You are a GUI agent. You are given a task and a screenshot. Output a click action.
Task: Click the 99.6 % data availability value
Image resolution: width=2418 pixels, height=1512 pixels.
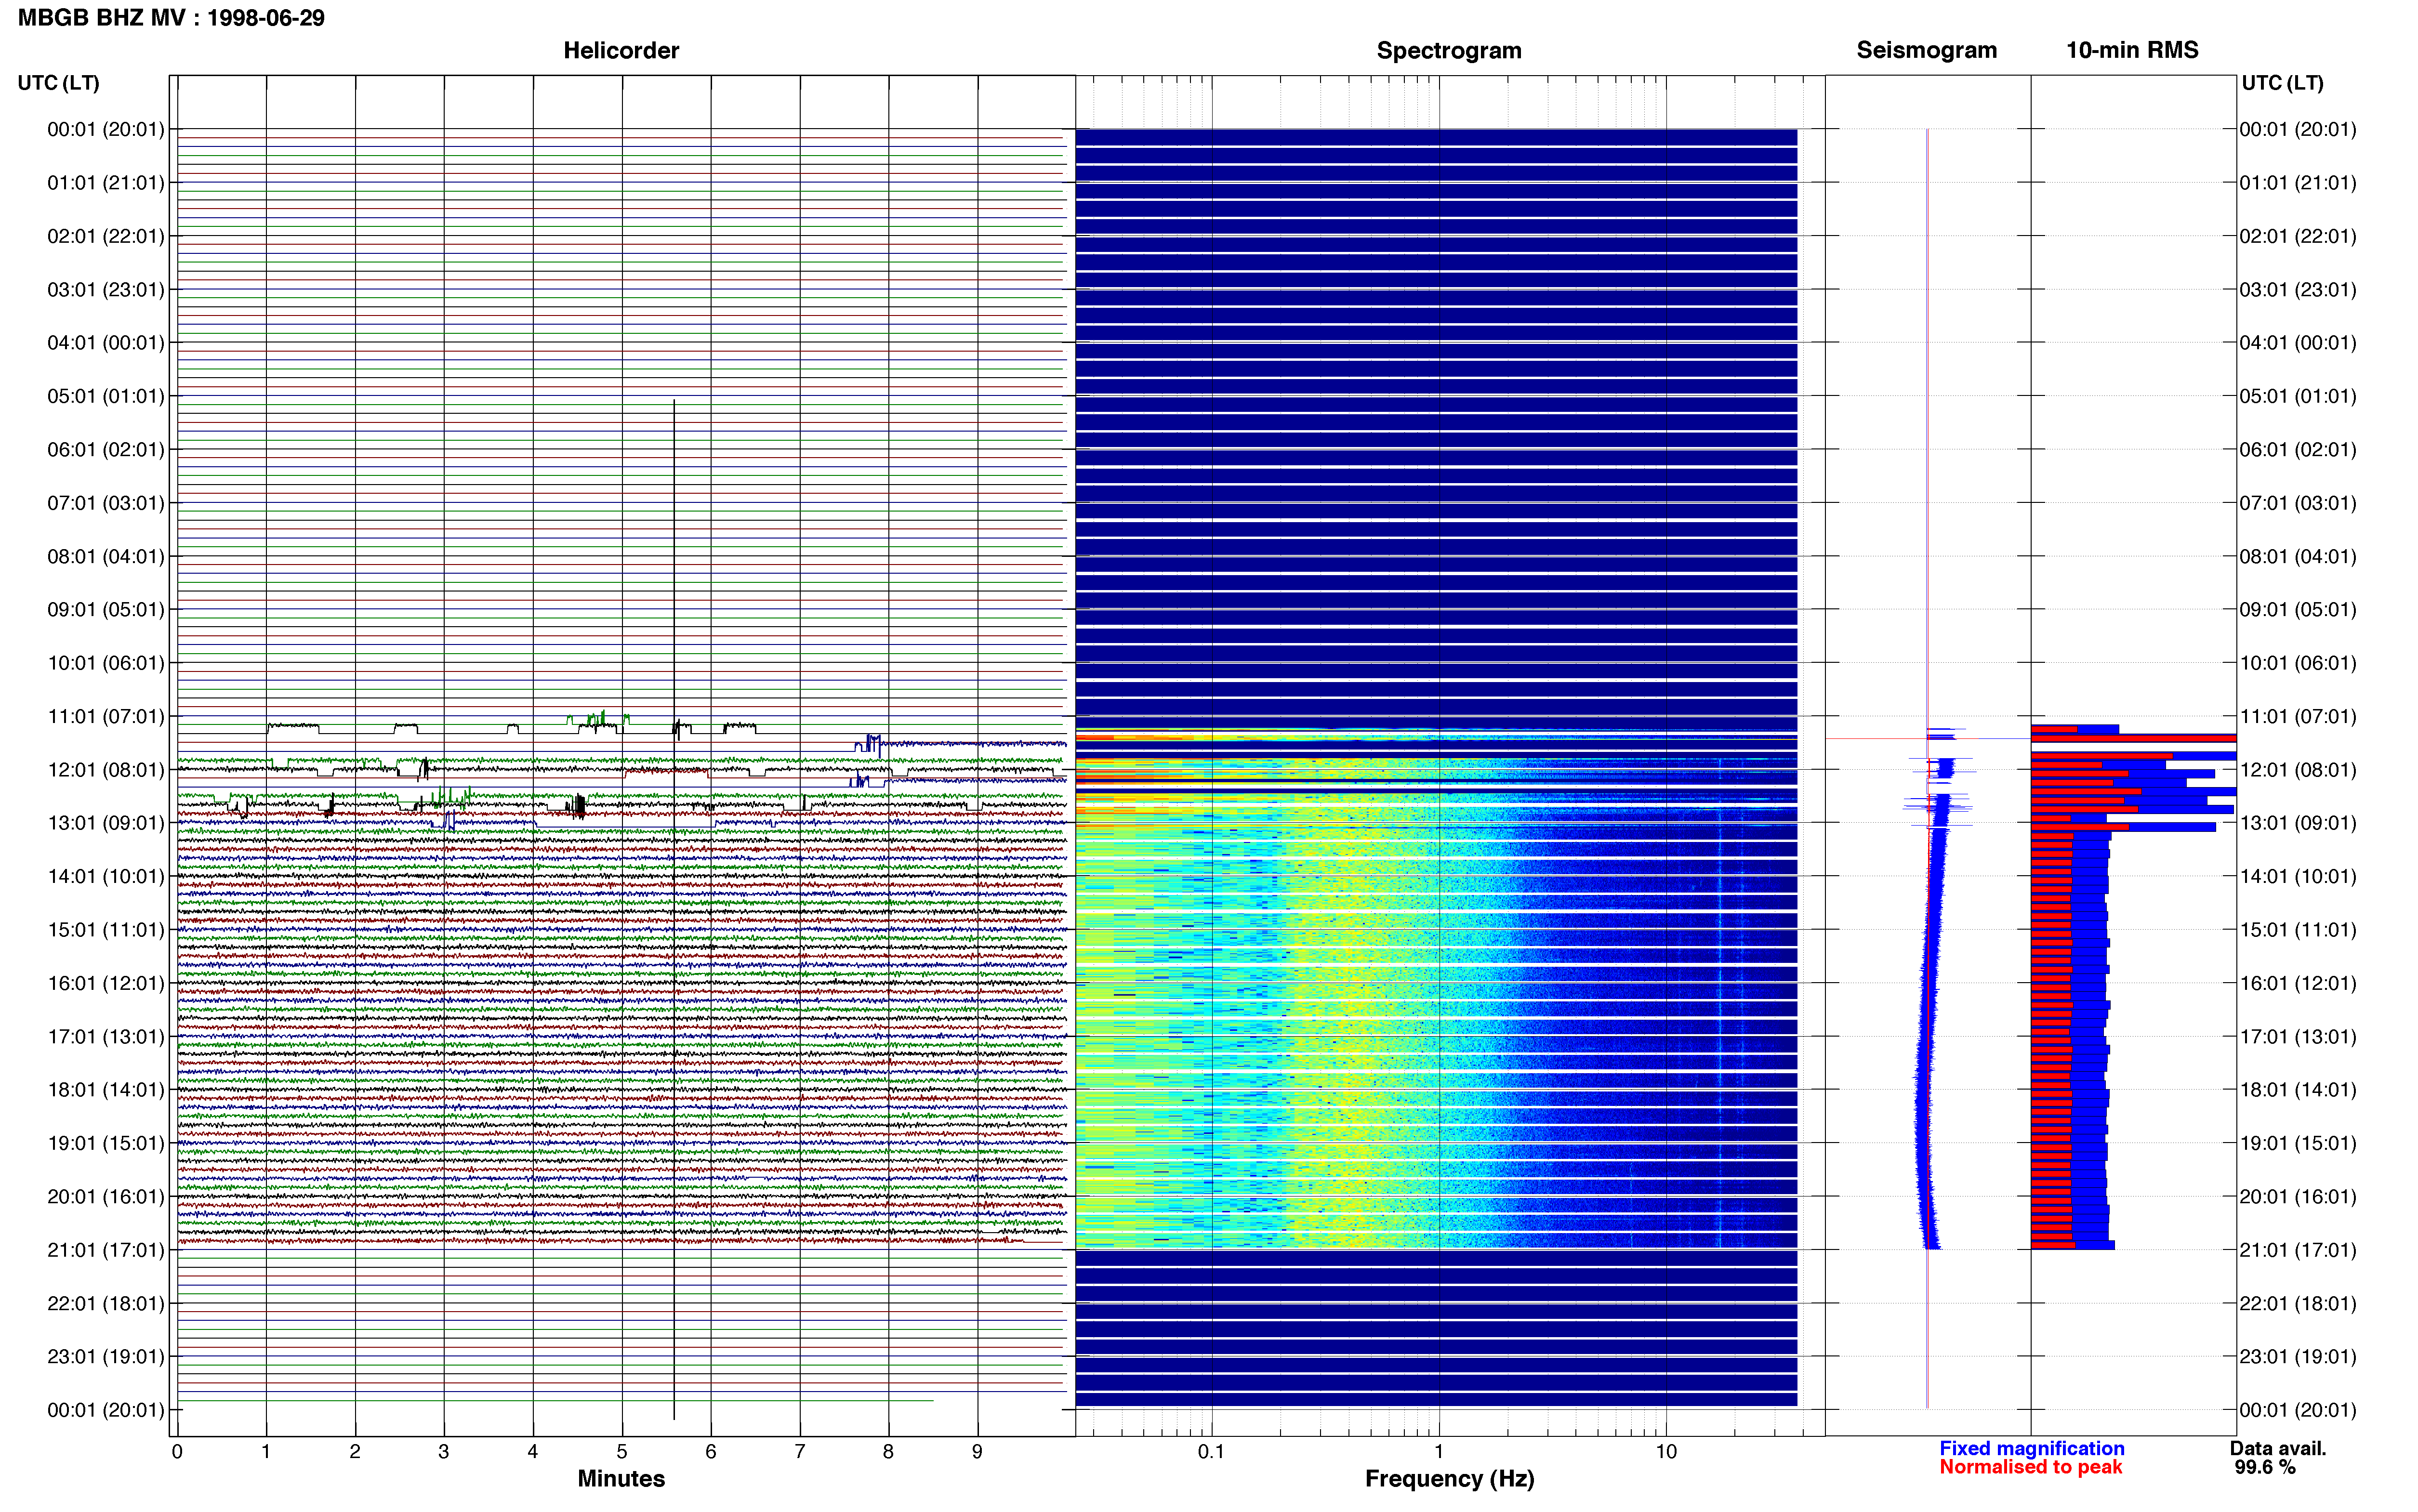pyautogui.click(x=2265, y=1467)
